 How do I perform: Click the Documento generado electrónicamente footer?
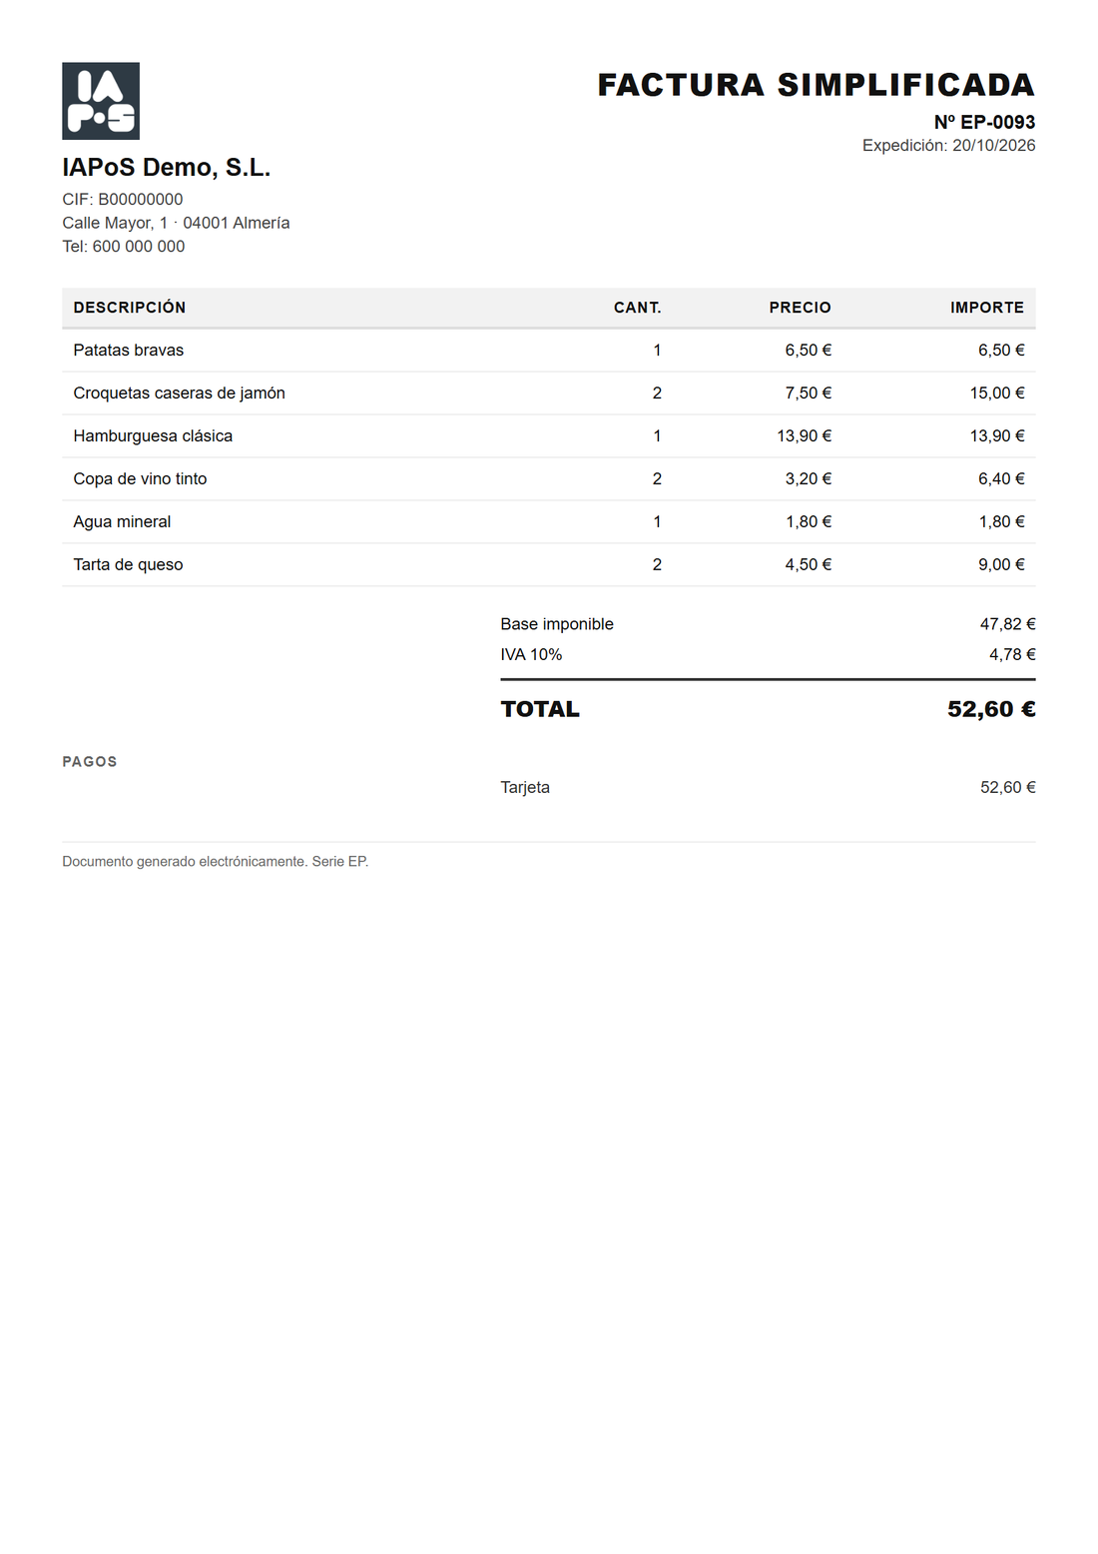(x=216, y=862)
